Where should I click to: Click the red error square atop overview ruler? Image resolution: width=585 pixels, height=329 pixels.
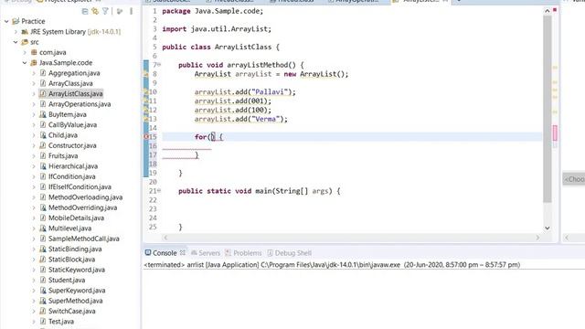[555, 10]
